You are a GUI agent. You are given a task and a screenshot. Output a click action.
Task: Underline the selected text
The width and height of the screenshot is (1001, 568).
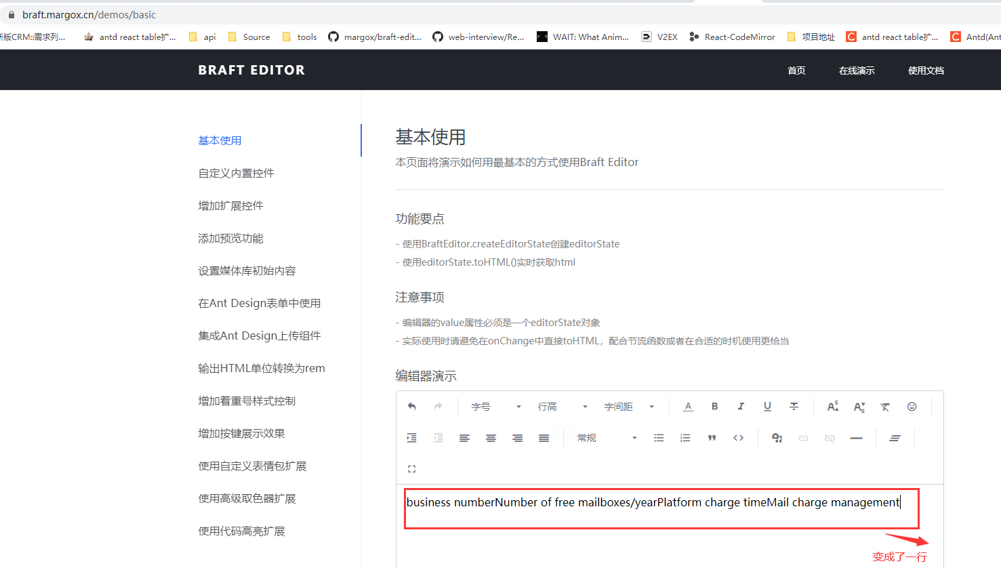[x=767, y=406]
